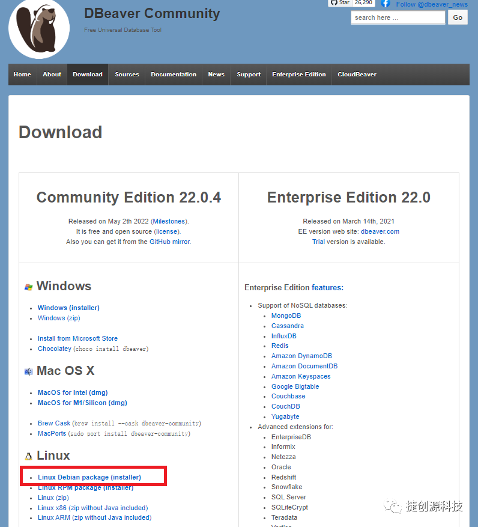Open the GitHub mirror link
The width and height of the screenshot is (478, 527).
point(169,242)
